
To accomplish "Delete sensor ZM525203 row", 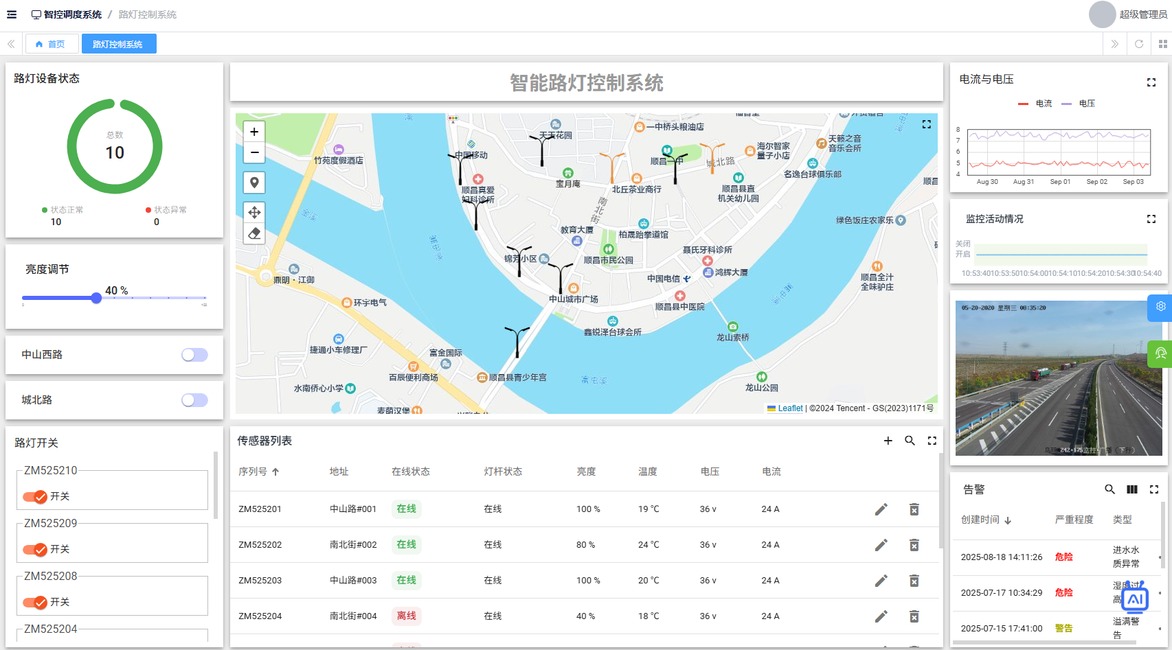I will click(x=914, y=581).
